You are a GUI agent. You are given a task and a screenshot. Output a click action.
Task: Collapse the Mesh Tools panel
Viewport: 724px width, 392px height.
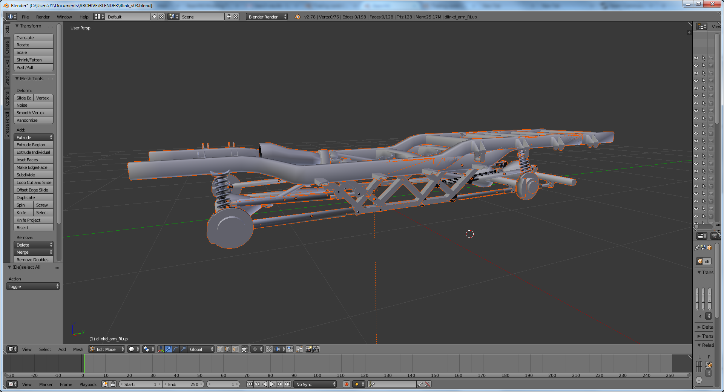(17, 78)
